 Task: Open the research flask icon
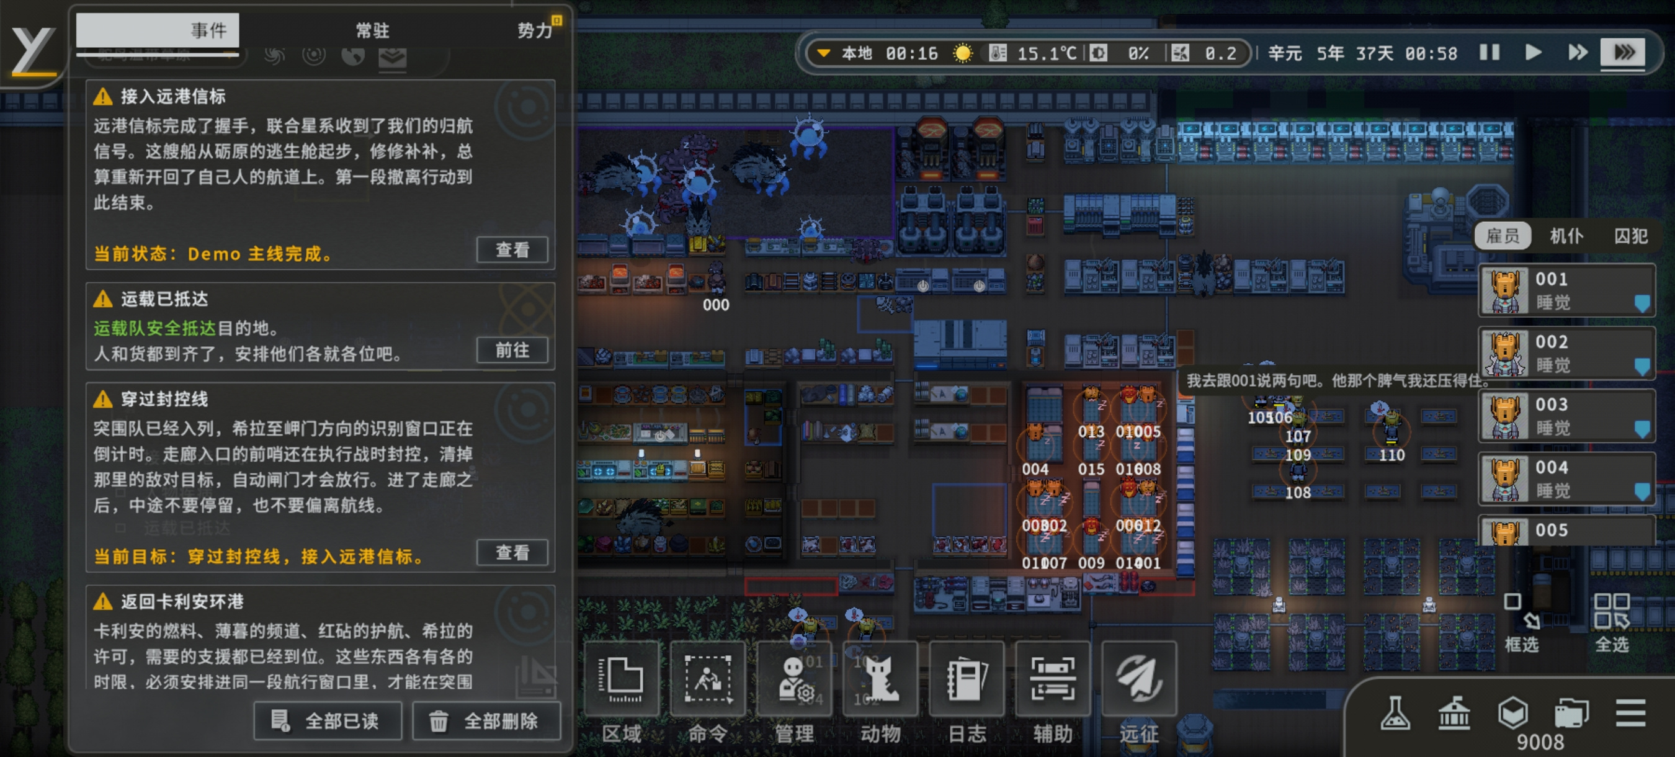1395,714
